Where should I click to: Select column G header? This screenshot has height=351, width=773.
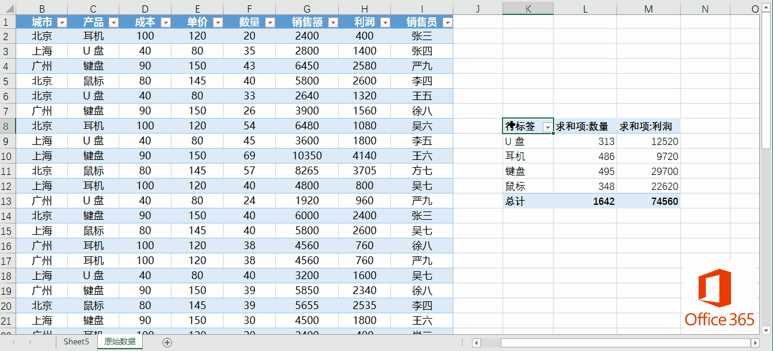(x=306, y=8)
